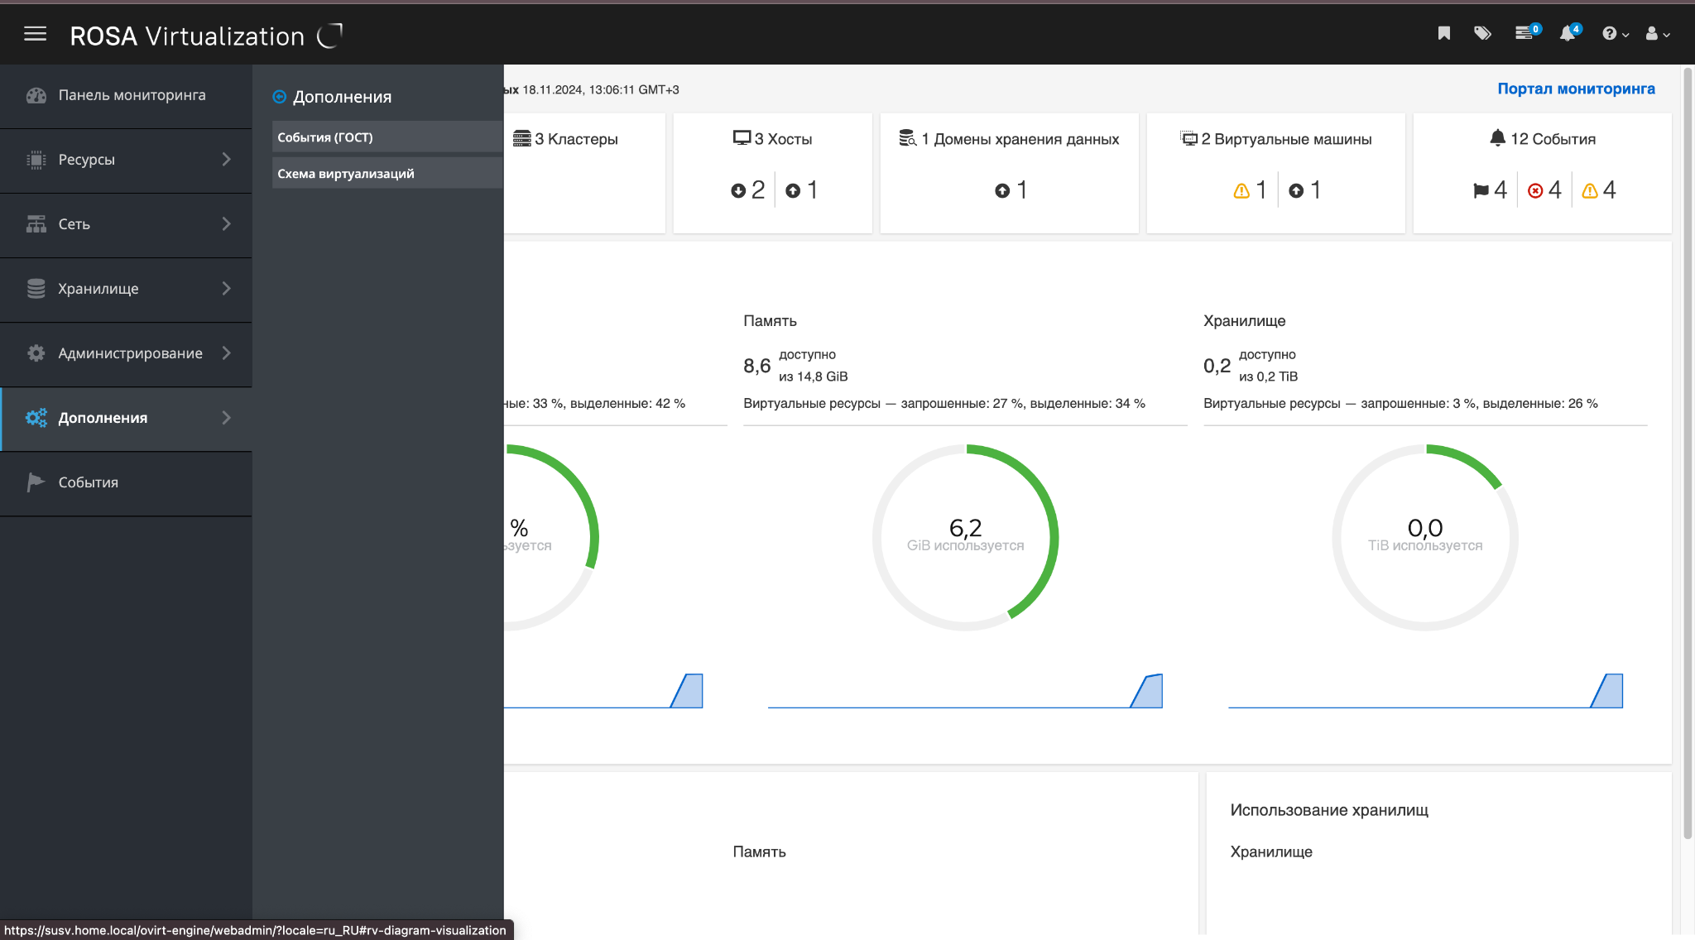Viewport: 1695px width, 940px height.
Task: Open the help question mark dropdown
Action: [1614, 34]
